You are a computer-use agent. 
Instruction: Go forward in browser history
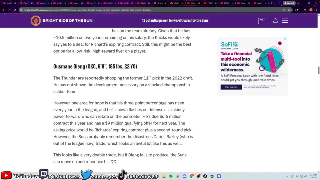[9, 10]
